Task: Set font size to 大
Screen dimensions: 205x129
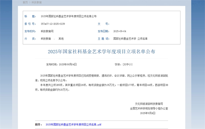Action: 125,64
